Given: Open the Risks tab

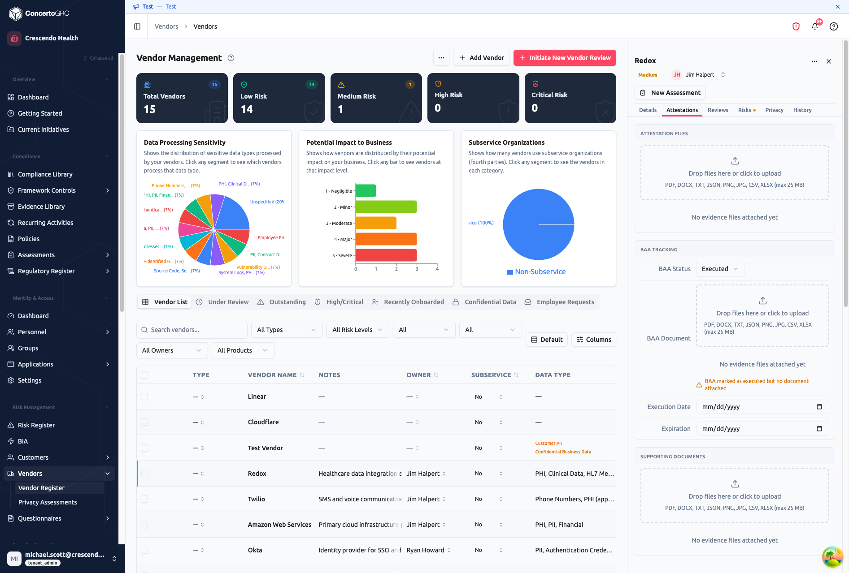Looking at the screenshot, I should (x=747, y=110).
